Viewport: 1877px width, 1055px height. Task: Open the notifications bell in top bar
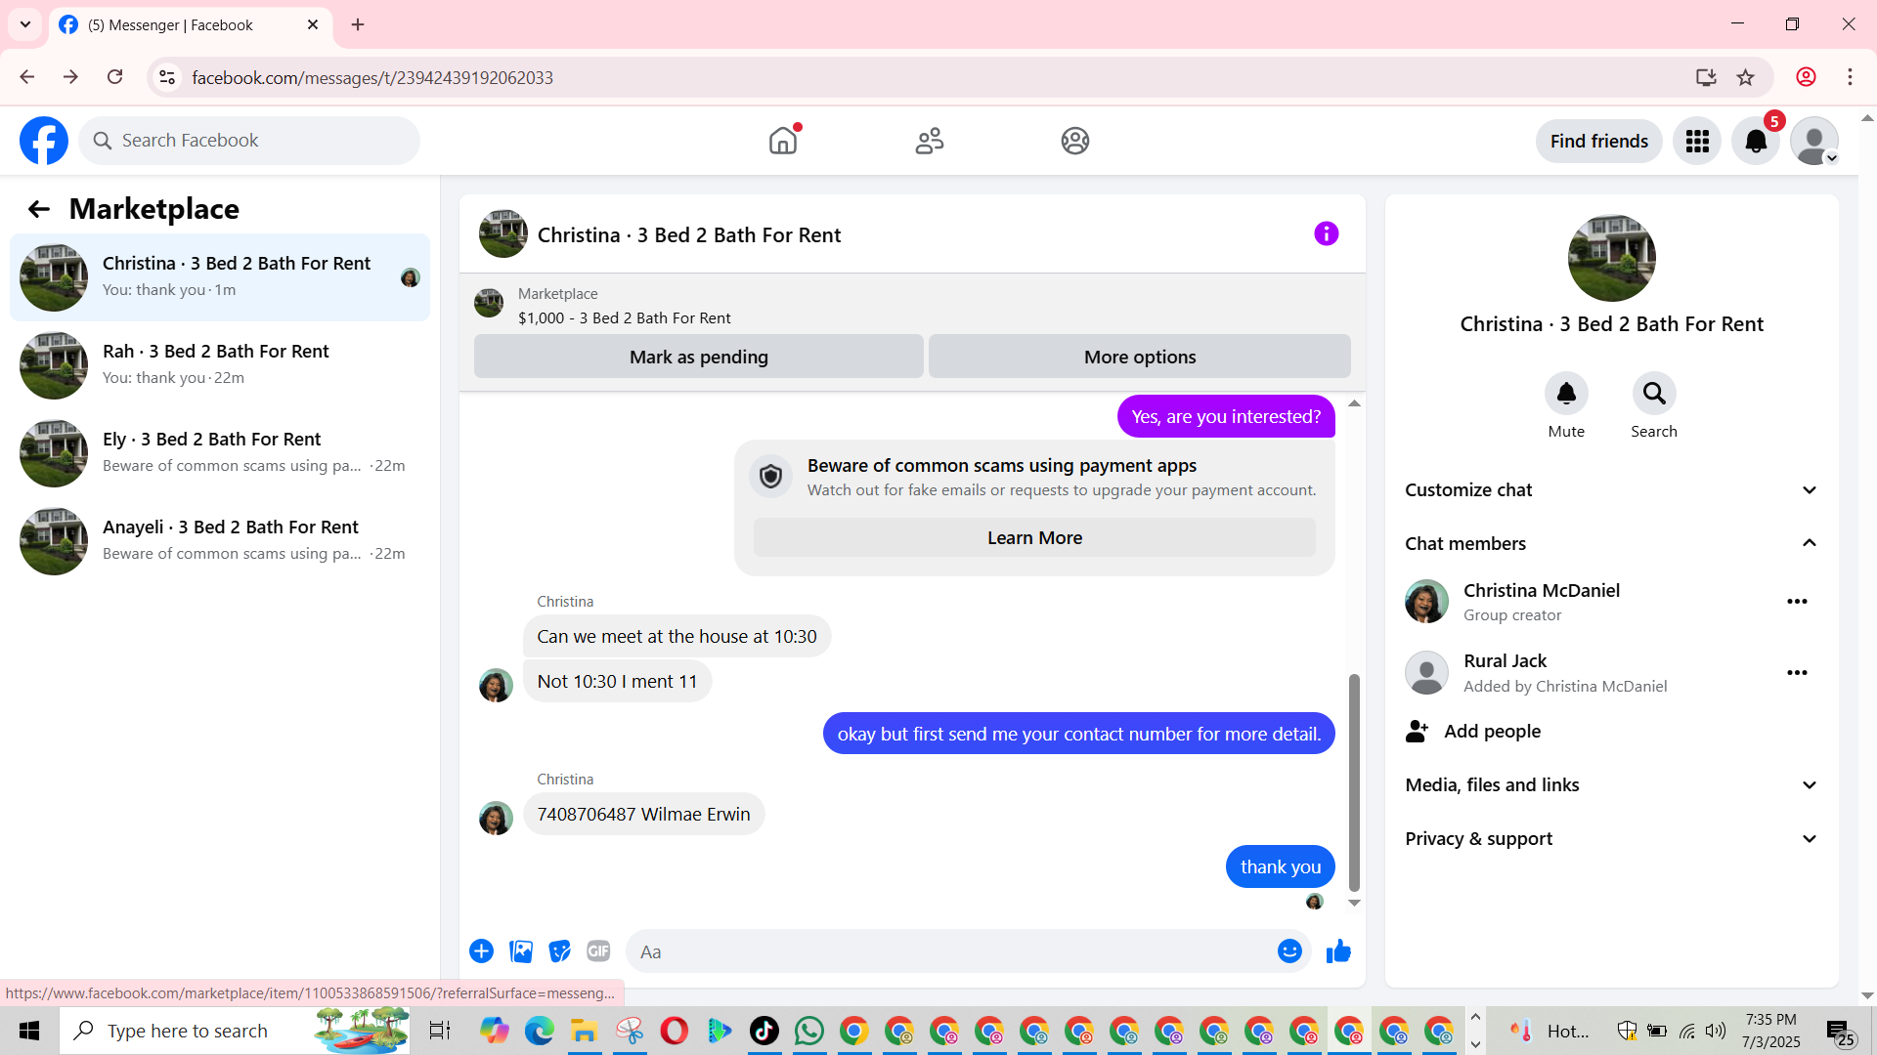1755,142
